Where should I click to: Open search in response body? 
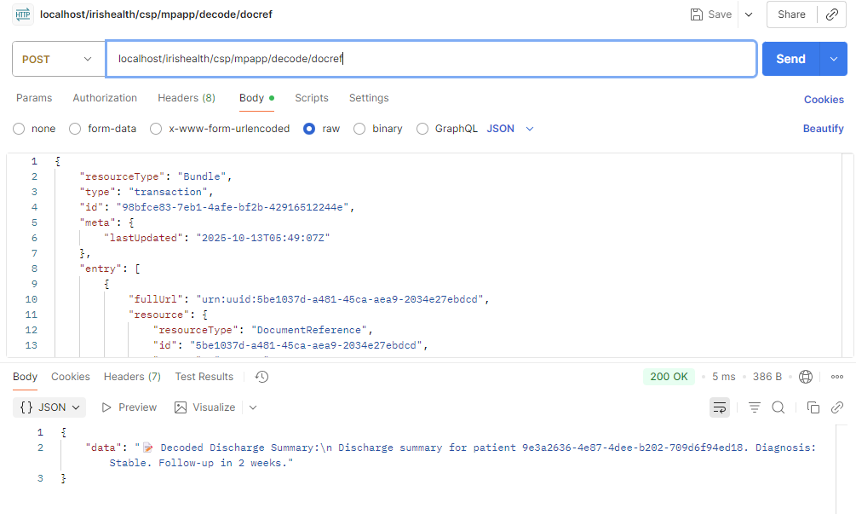778,407
